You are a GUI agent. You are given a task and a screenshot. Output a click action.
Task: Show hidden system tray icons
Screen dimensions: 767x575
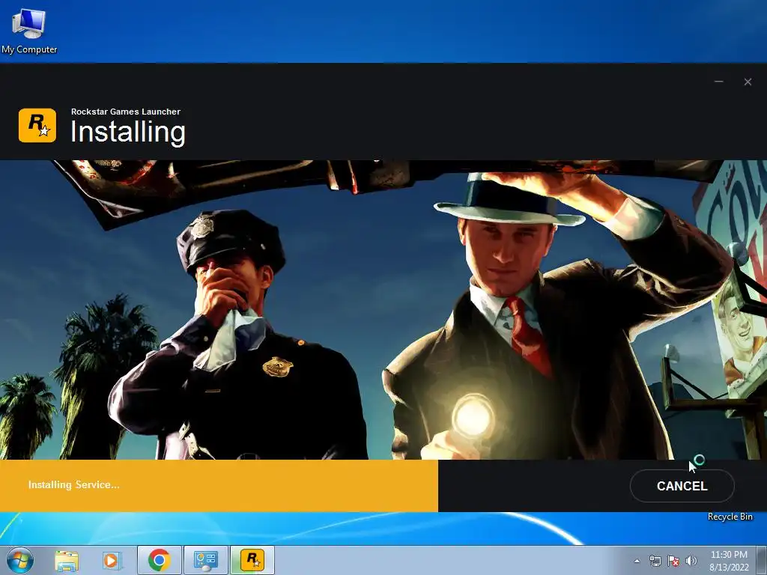(x=637, y=561)
